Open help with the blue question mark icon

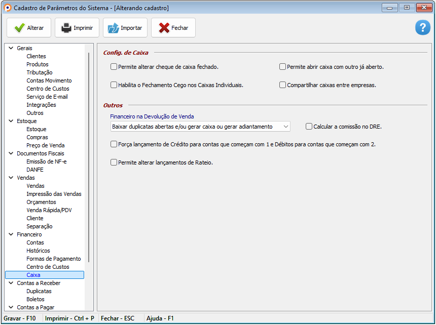422,28
